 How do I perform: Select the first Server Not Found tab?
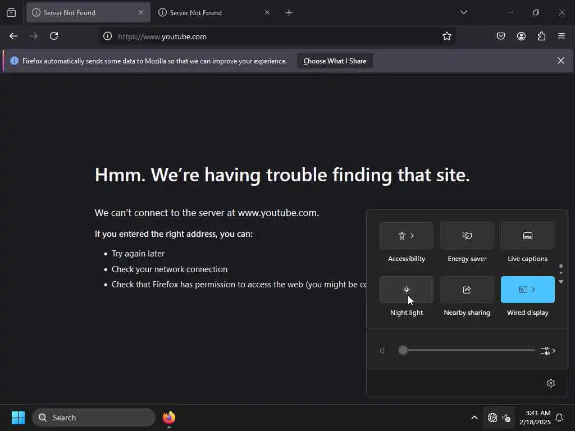[88, 12]
